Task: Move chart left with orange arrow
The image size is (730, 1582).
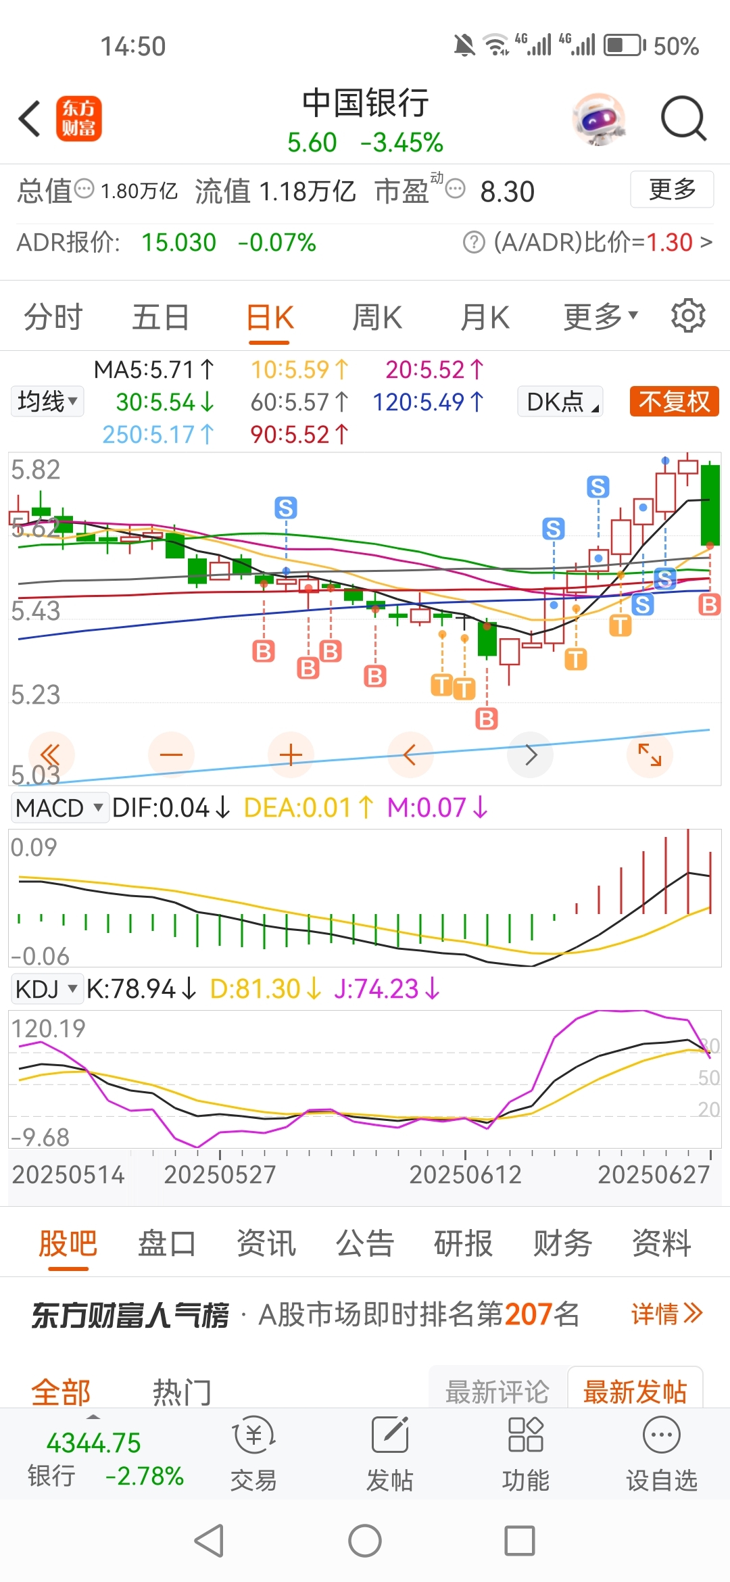Action: click(x=410, y=754)
